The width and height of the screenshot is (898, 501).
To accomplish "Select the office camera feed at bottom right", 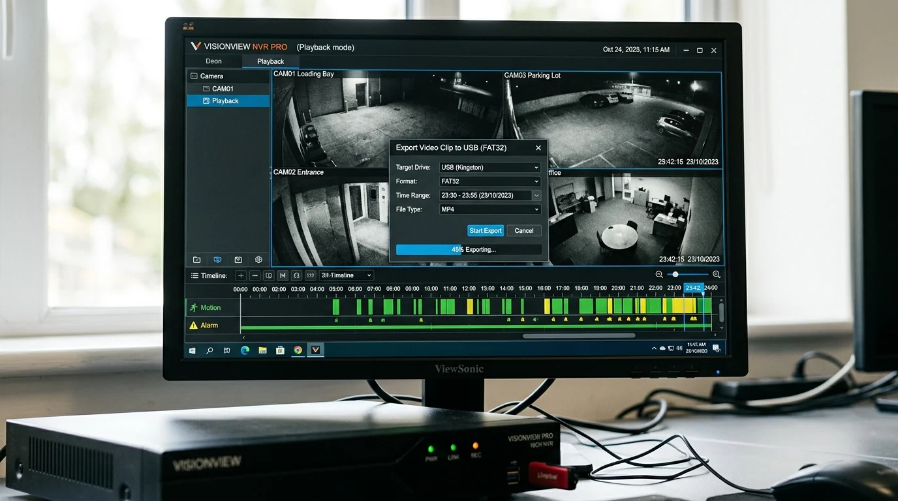I will tap(635, 218).
